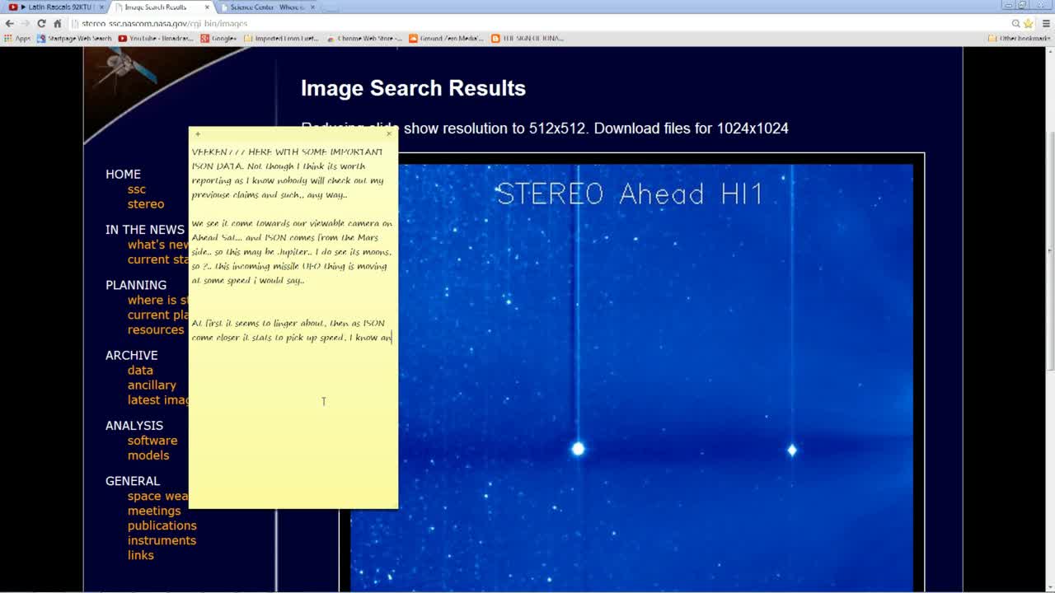Click inside the sticky note text area

[x=293, y=323]
